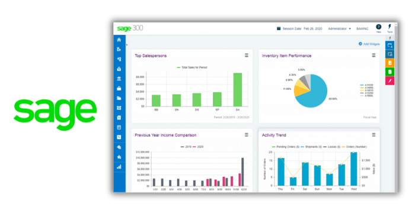Click the Session Date Feb 26, 2020
The height and width of the screenshot is (213, 415).
click(302, 28)
